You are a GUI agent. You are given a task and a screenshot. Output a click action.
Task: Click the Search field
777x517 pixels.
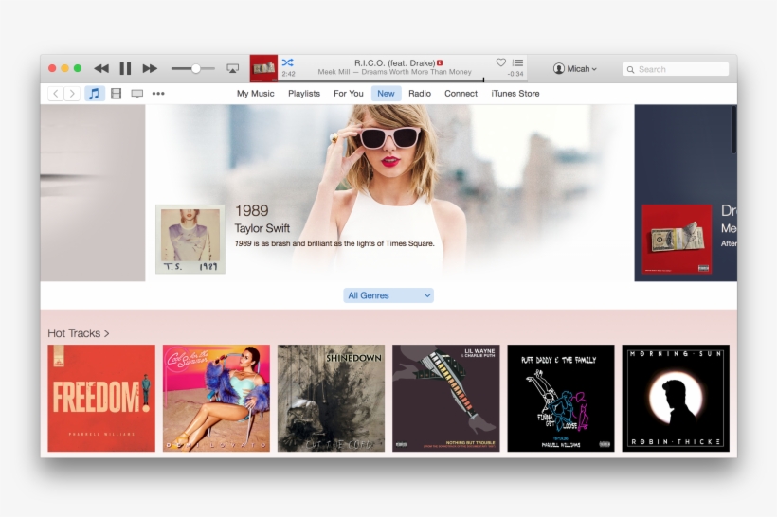click(676, 69)
